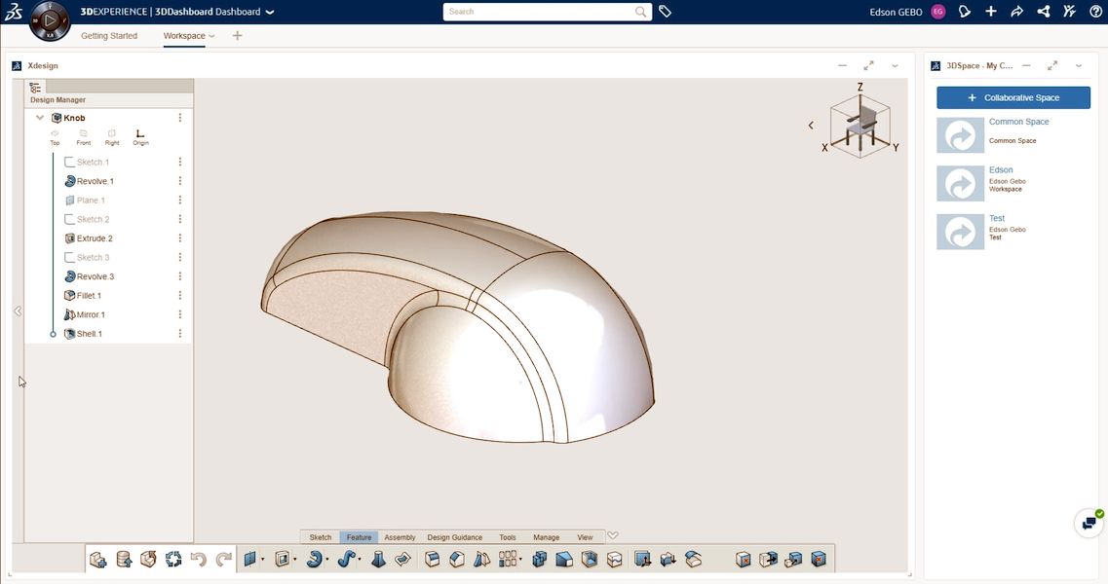Image resolution: width=1108 pixels, height=584 pixels.
Task: Open the 3DEXPERIENCE compass
Action: click(49, 20)
